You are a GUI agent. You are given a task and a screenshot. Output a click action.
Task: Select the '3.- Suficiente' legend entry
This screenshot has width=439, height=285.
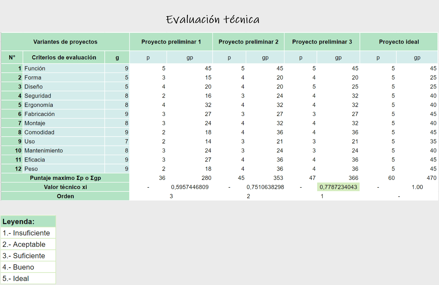28,256
